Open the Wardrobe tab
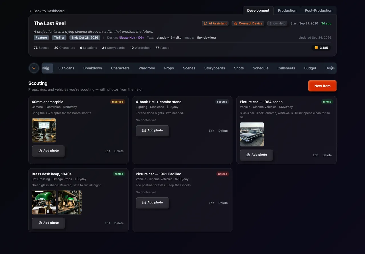This screenshot has height=254, width=365. (x=147, y=68)
